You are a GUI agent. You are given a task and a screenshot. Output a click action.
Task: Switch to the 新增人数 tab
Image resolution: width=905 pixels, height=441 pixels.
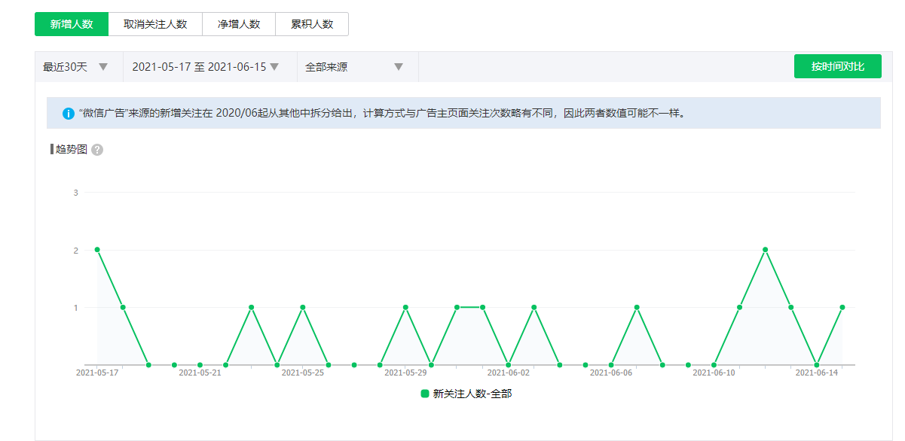(x=72, y=24)
